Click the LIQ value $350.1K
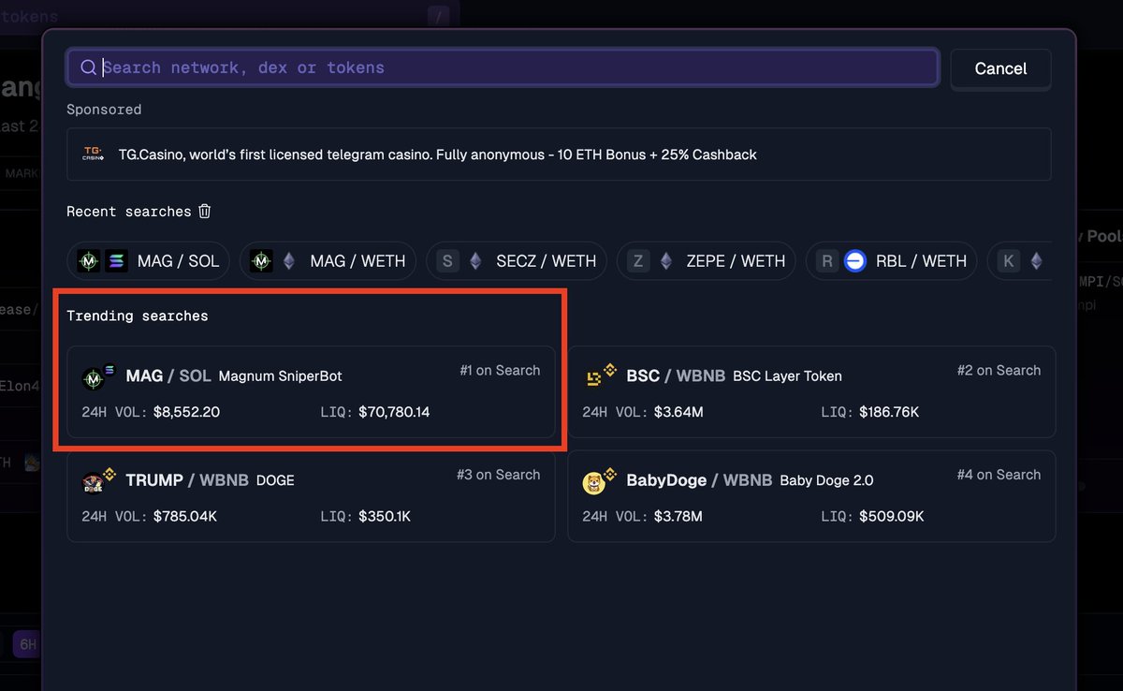 point(384,516)
